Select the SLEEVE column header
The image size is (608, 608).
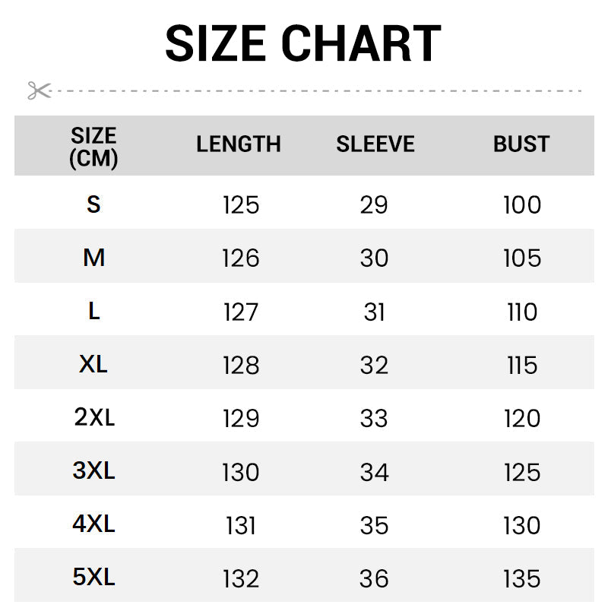click(375, 144)
